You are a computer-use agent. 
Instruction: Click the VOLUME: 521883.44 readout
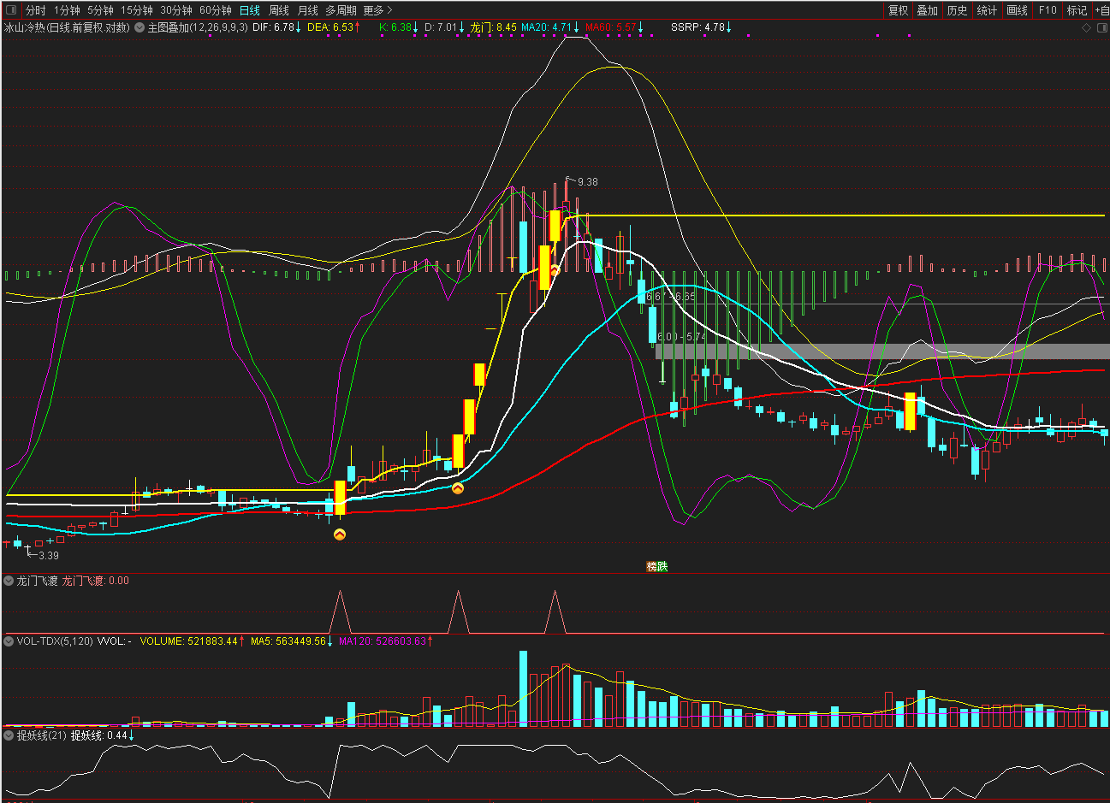pyautogui.click(x=189, y=641)
